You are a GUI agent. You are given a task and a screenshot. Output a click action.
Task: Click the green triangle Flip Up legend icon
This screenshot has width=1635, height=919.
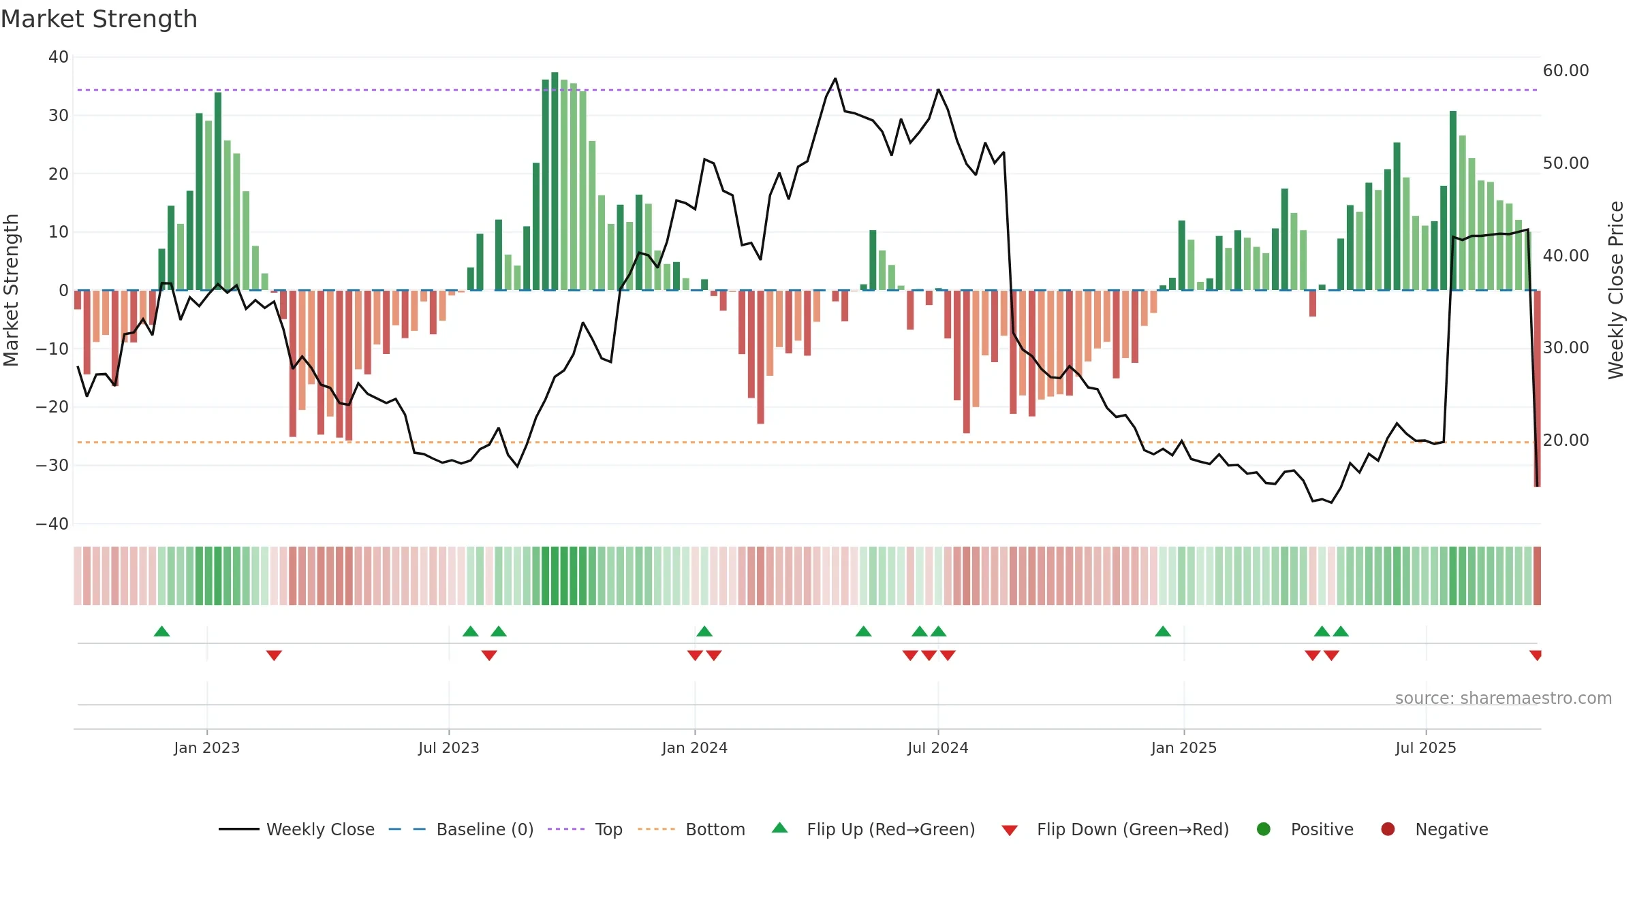tap(780, 828)
